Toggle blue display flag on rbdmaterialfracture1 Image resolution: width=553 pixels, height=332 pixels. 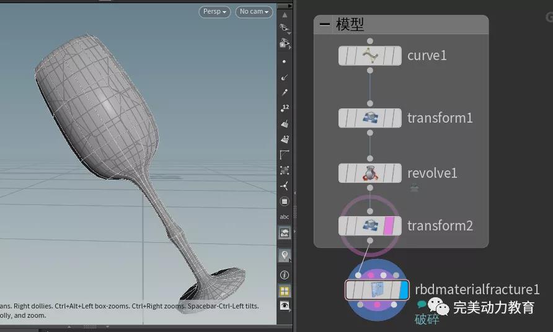click(404, 290)
